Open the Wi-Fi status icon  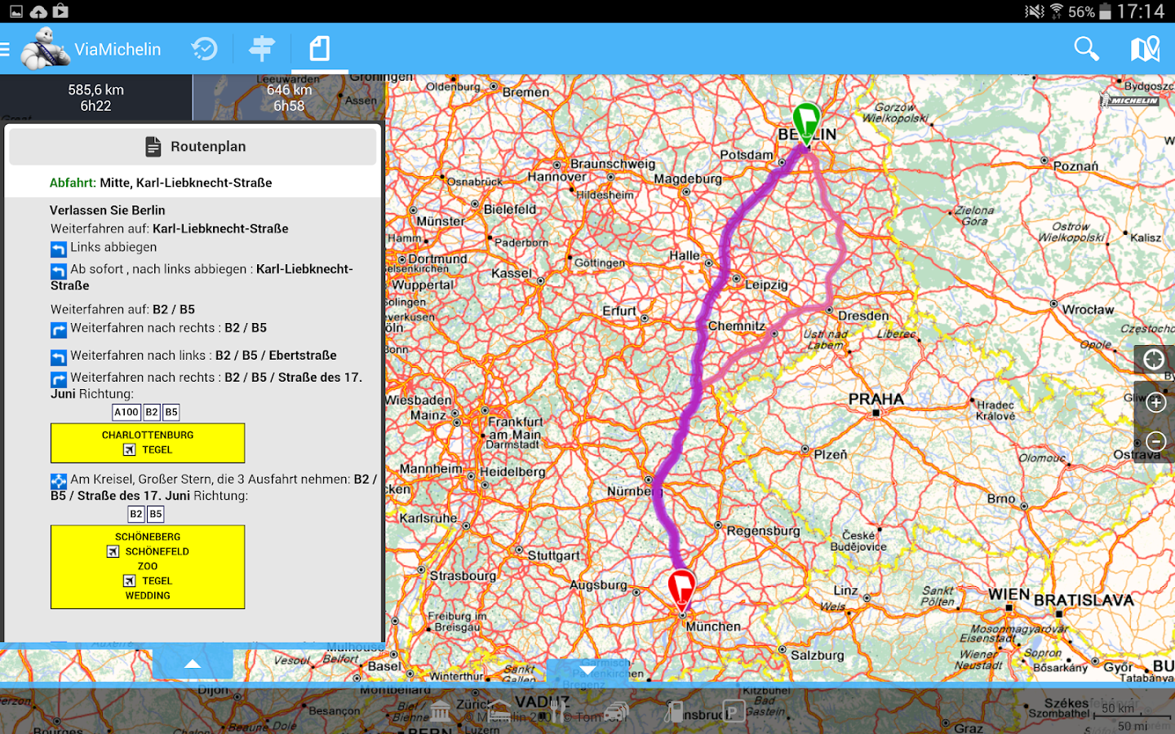point(1057,11)
